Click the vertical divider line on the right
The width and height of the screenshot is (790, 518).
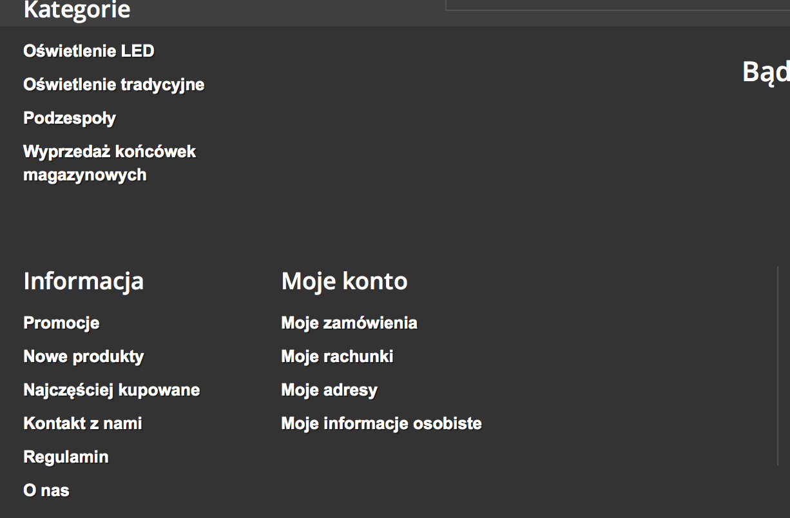click(778, 365)
